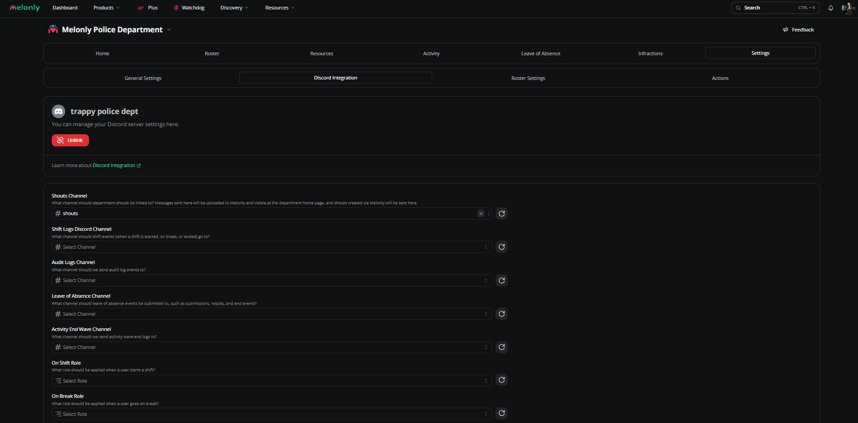Switch to the Home tab
The width and height of the screenshot is (858, 423).
tap(103, 53)
